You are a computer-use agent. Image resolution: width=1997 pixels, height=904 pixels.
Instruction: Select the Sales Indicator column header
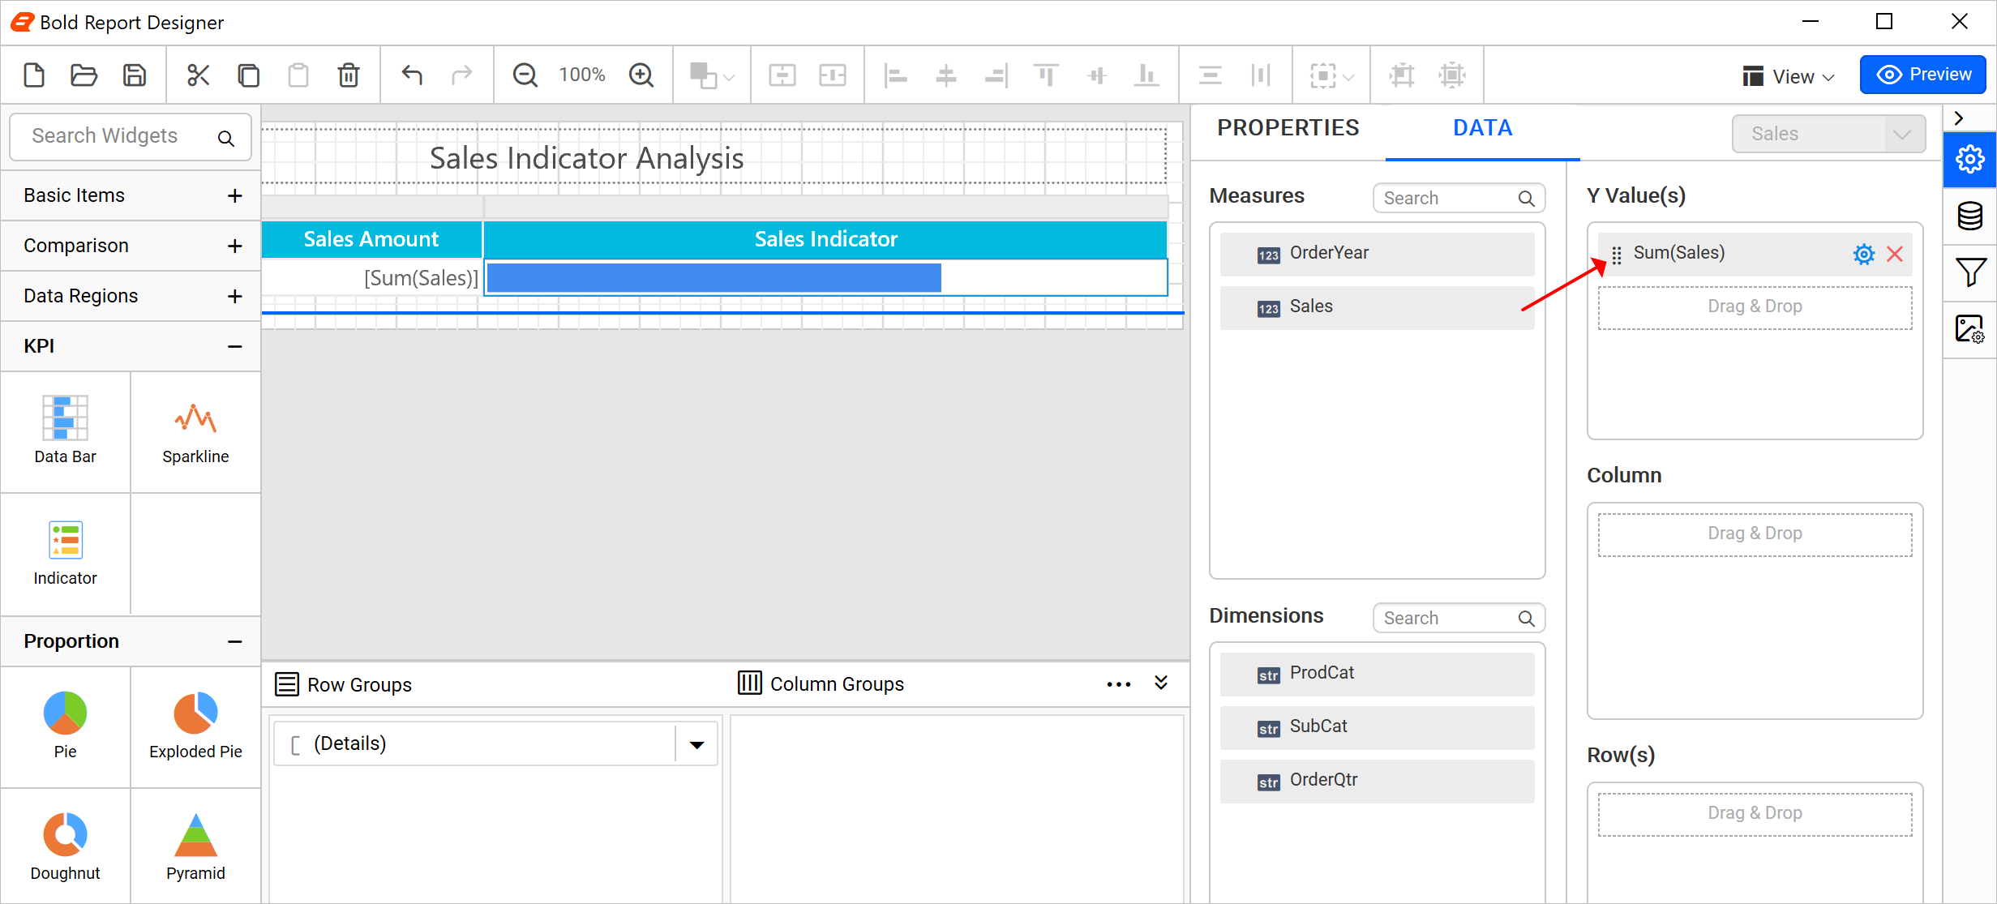point(825,239)
